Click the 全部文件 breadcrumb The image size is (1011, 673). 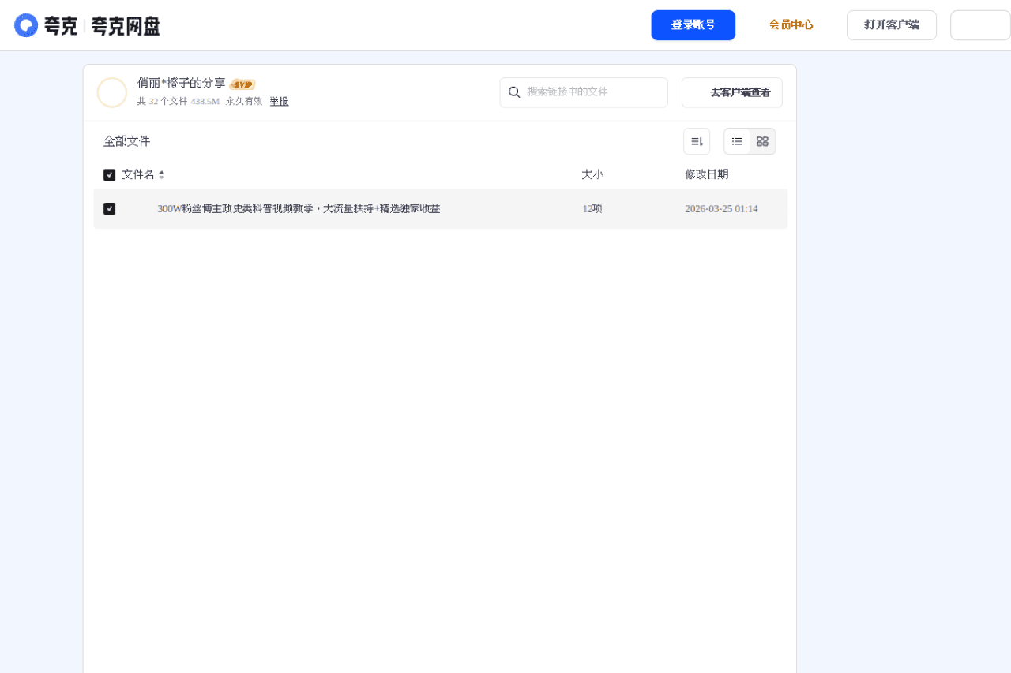coord(126,140)
